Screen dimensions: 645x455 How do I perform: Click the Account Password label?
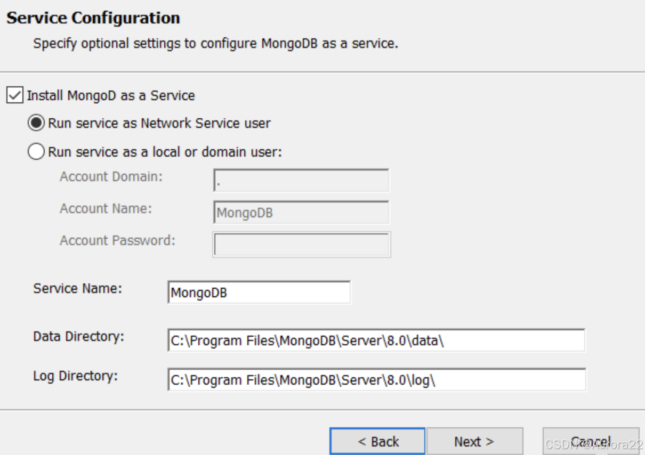pos(117,241)
